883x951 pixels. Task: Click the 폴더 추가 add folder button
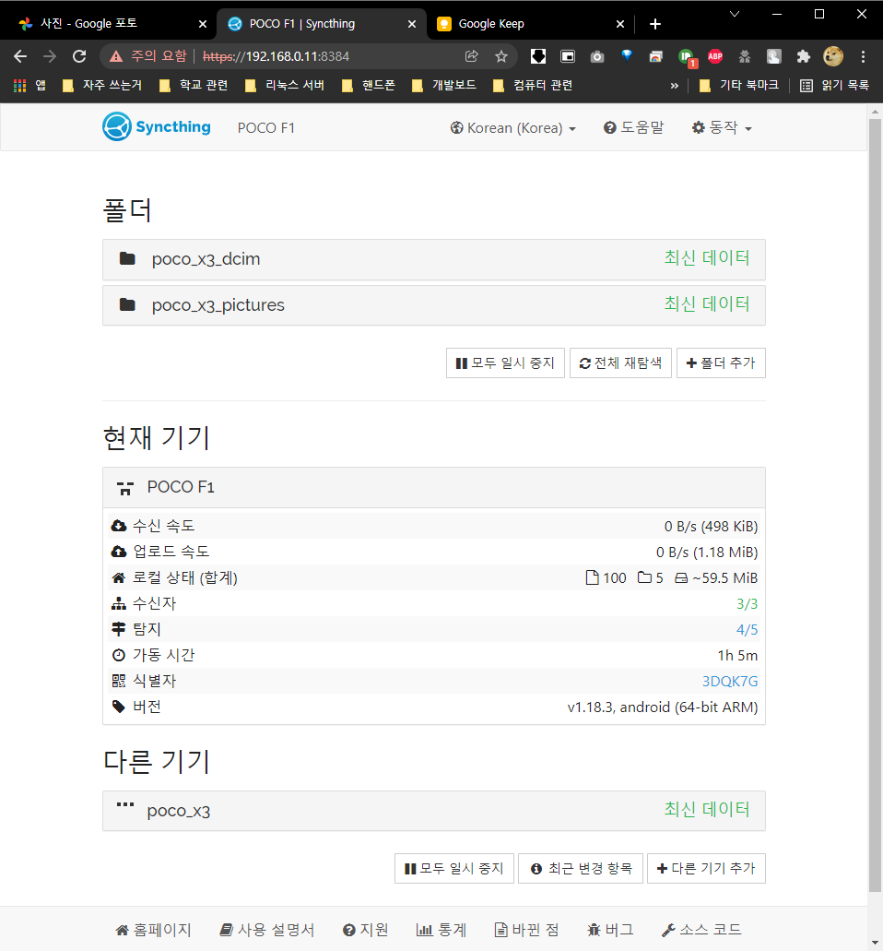coord(721,363)
